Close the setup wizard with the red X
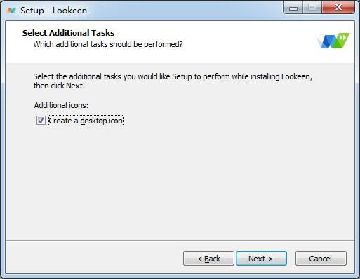Screen dimensions: 360x279 pyautogui.click(x=338, y=8)
